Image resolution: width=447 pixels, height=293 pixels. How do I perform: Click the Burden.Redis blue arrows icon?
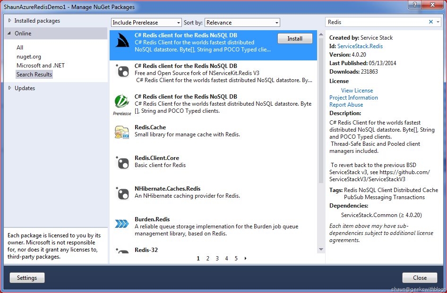click(x=122, y=224)
